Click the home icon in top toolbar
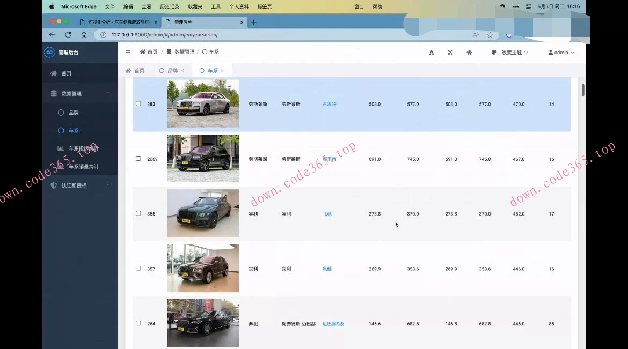 469,53
